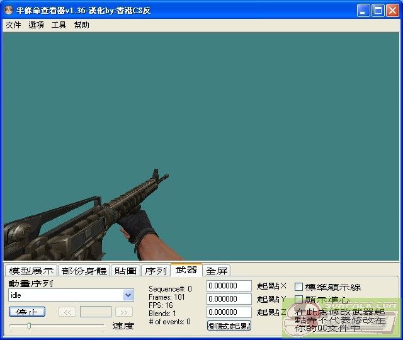Click the frame number field between arrows

coord(96,312)
